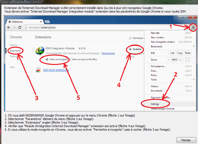Click the IDM Integration Module globe icon
198x144 pixels.
coord(40,51)
